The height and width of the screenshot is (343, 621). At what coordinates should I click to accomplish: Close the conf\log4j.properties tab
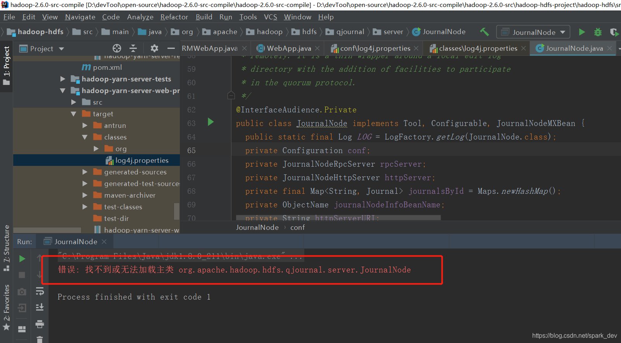coord(416,48)
